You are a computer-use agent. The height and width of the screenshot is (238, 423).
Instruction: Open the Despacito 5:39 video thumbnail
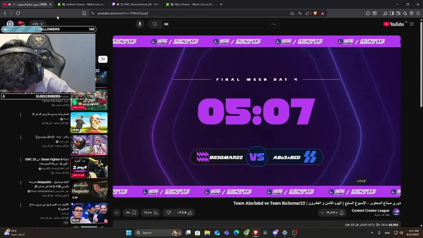pos(89,190)
